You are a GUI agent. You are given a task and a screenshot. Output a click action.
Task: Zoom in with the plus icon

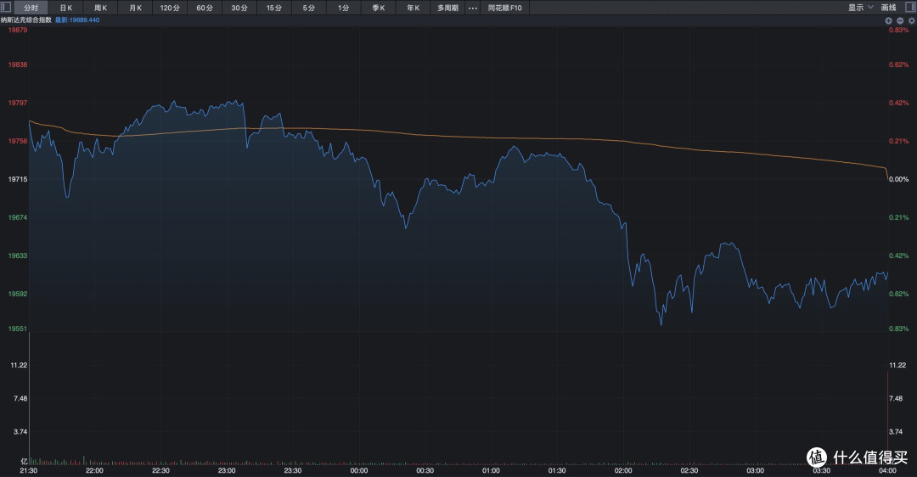click(888, 20)
